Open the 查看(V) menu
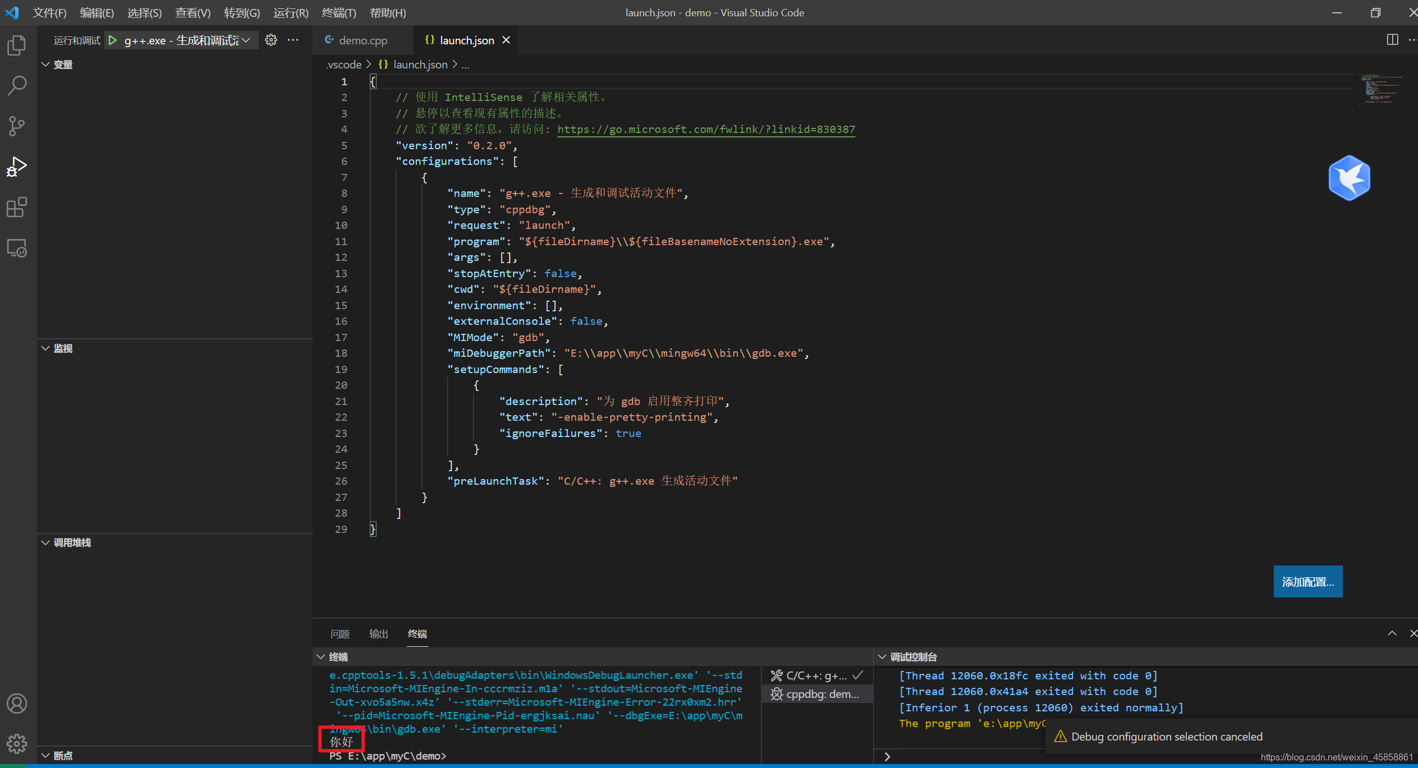Image resolution: width=1418 pixels, height=768 pixels. coord(192,12)
